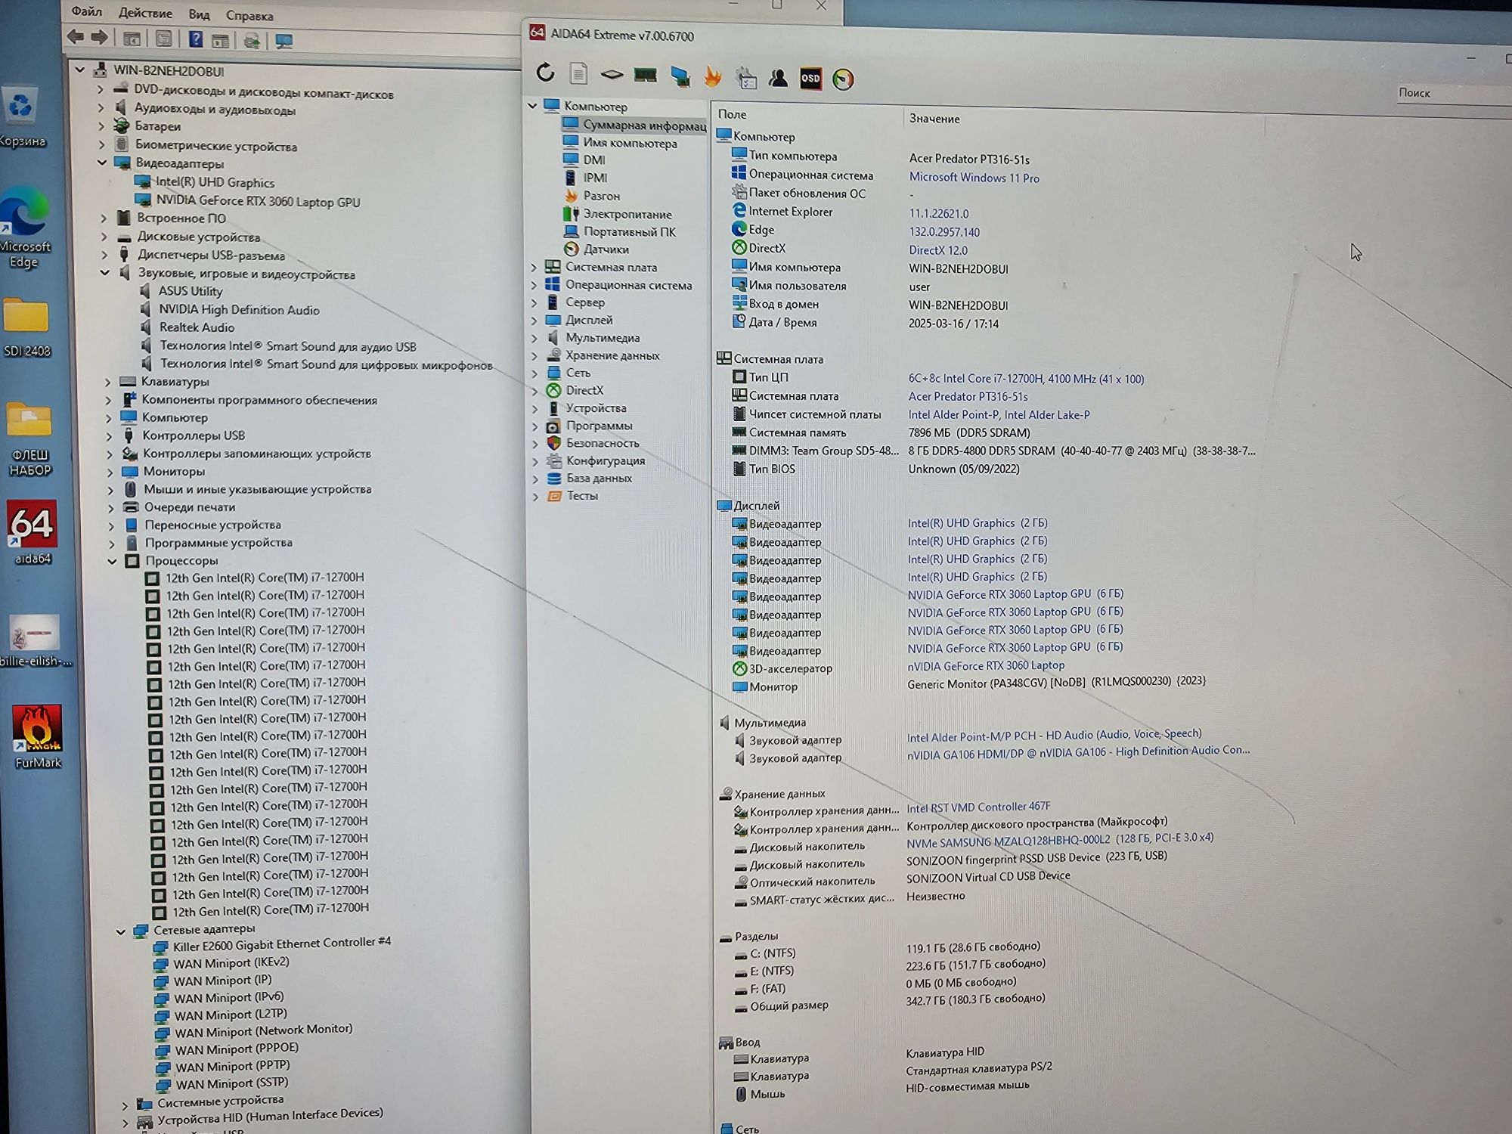Click the user profile silhouette icon in AIDA64
1512x1134 pixels.
point(778,78)
